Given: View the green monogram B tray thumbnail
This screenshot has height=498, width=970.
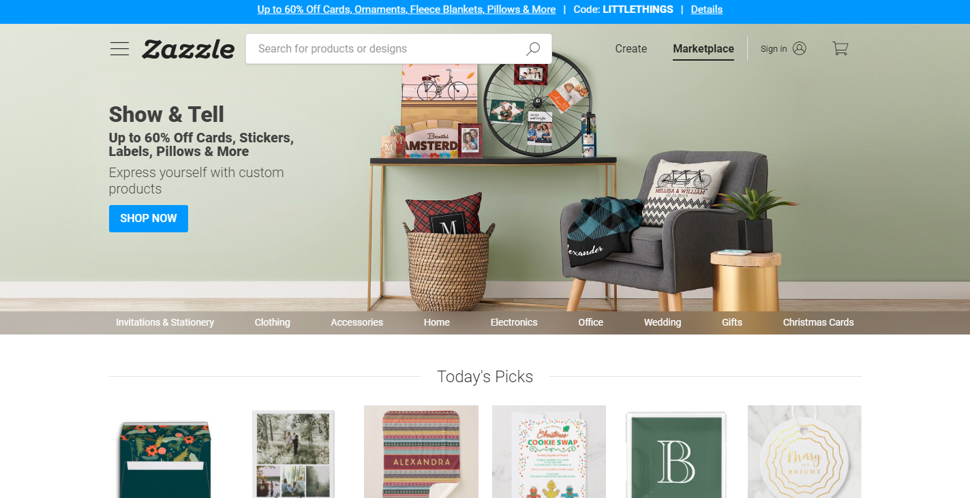Looking at the screenshot, I should 676,452.
